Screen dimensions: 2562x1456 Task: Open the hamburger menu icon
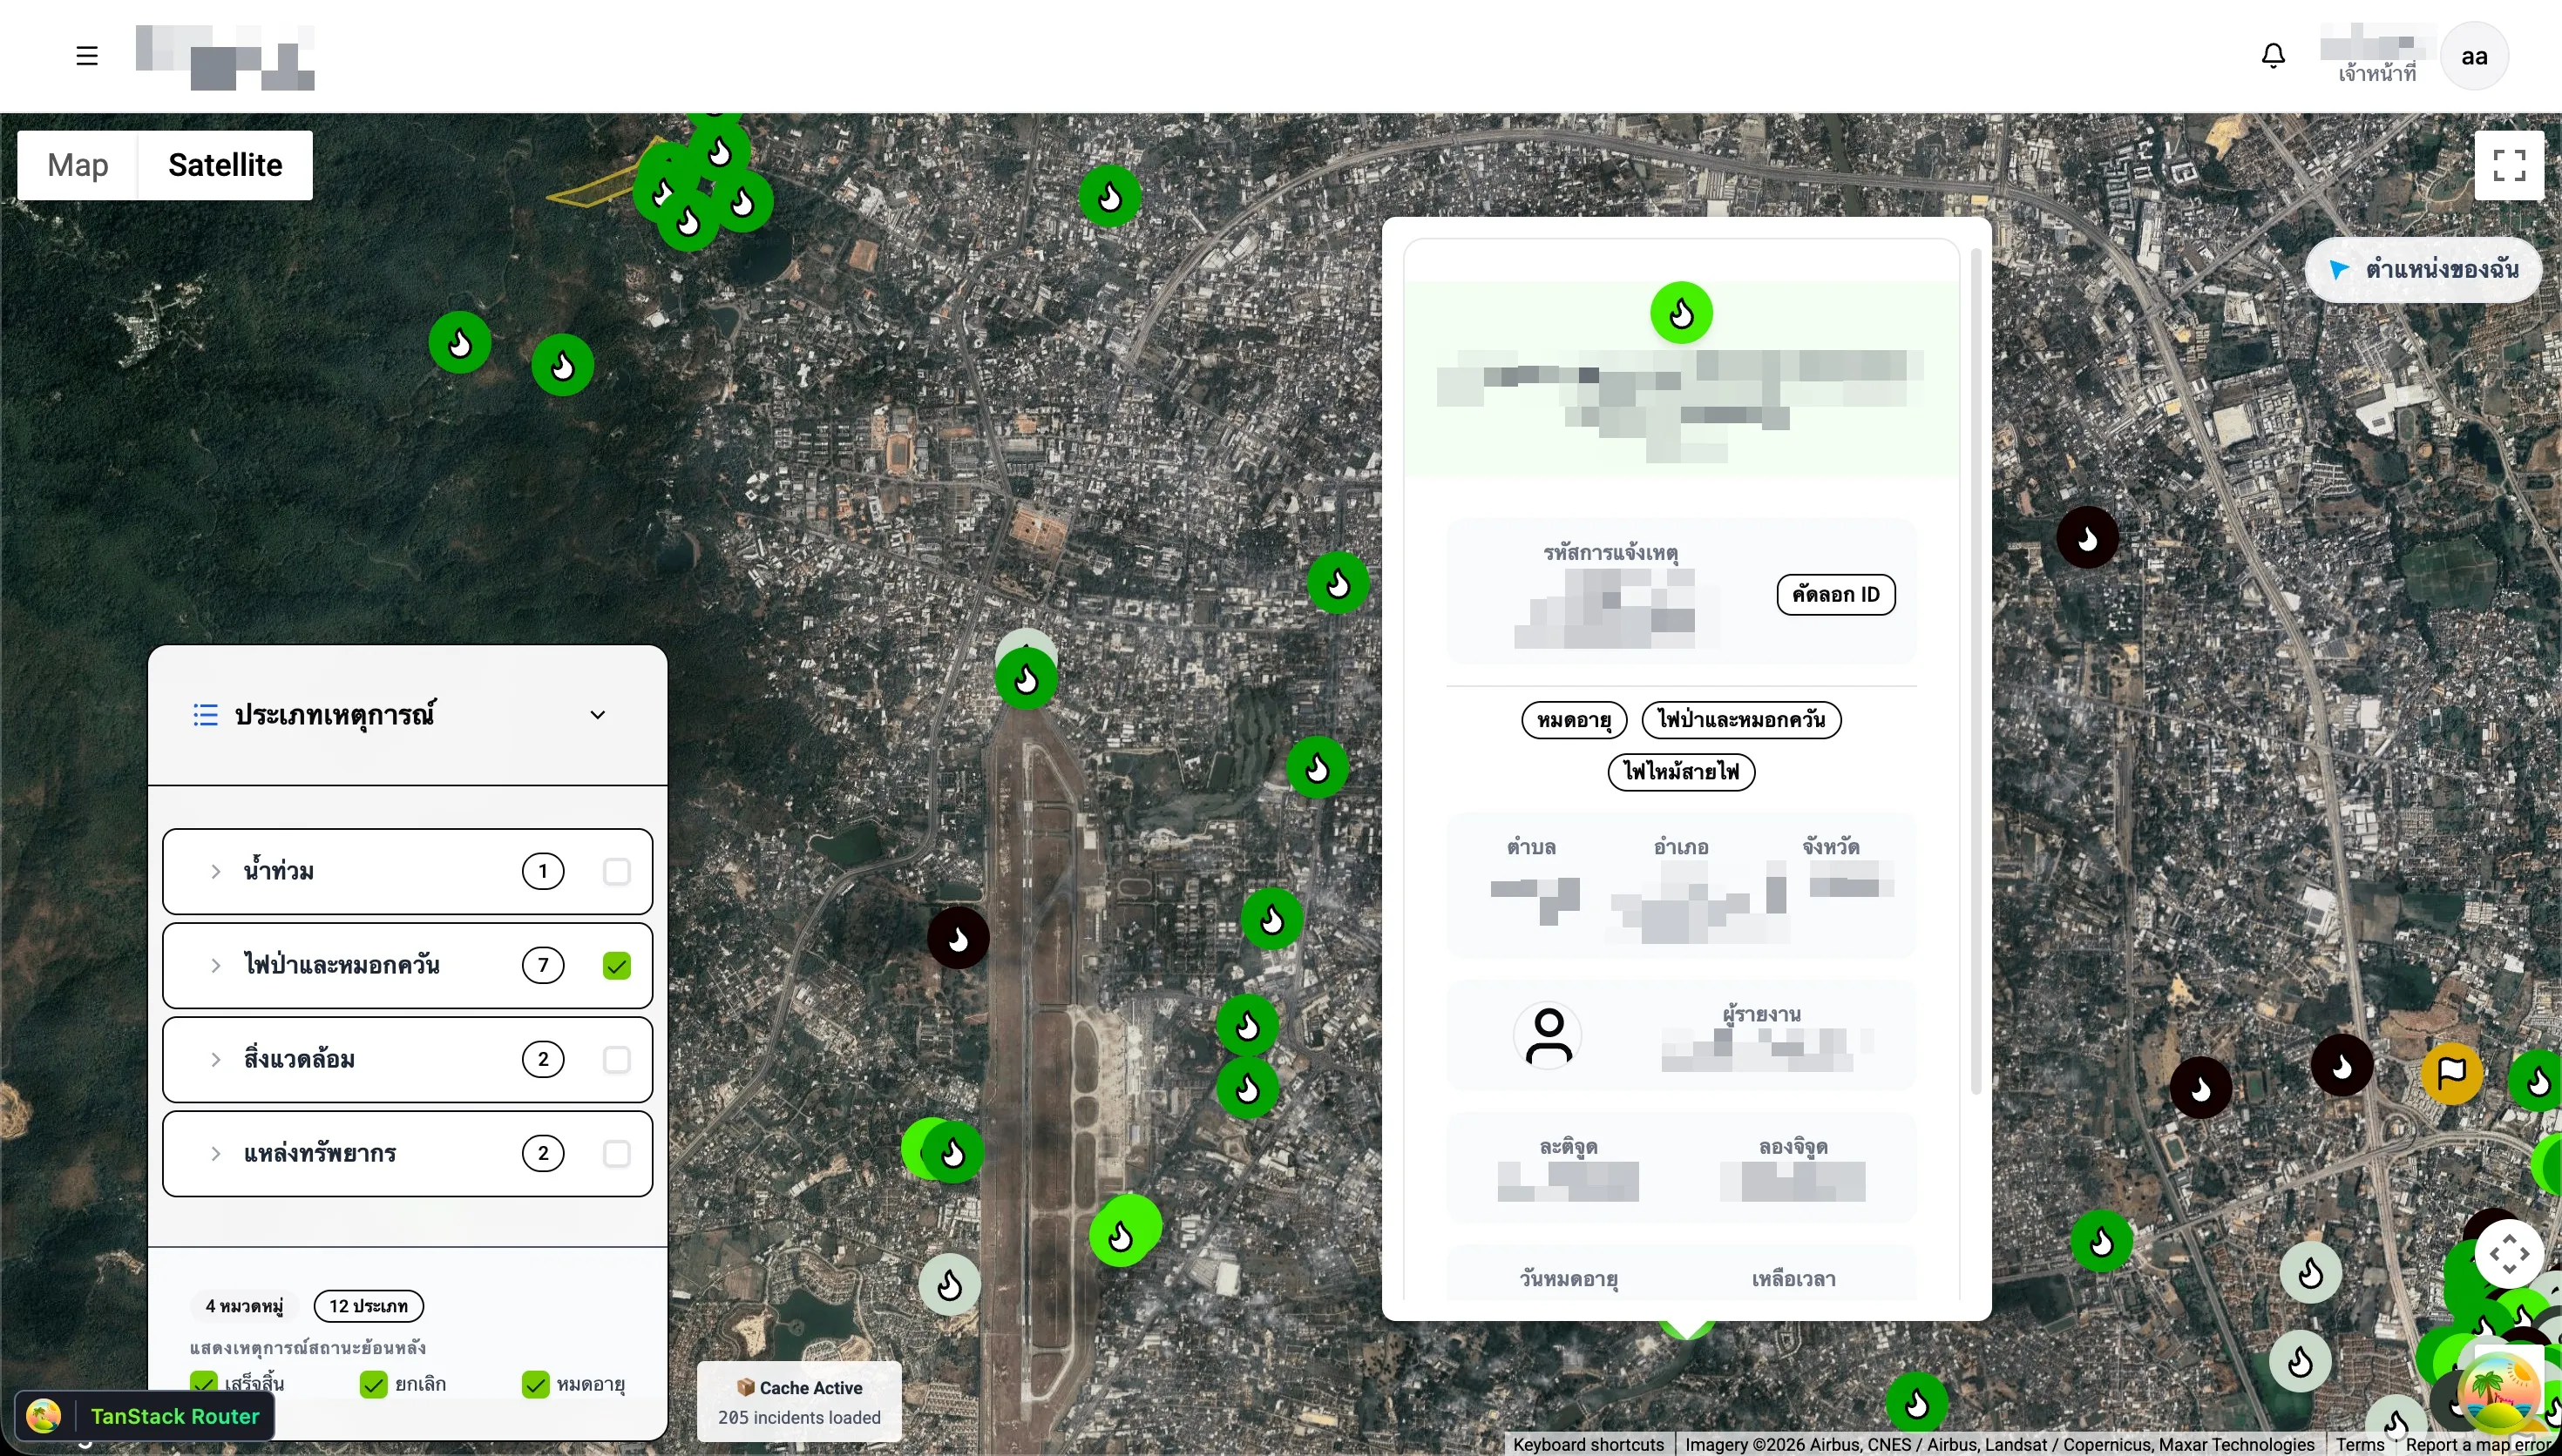[87, 55]
